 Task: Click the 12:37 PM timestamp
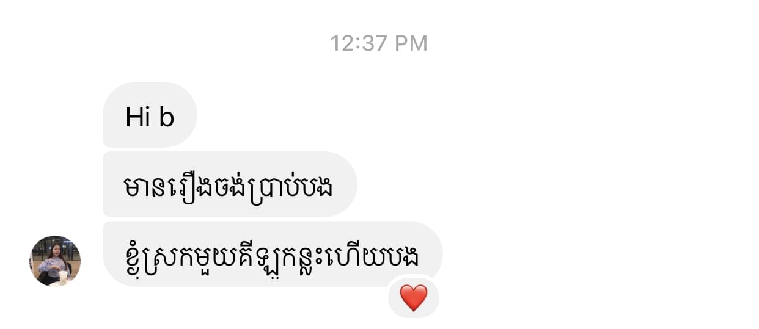379,43
